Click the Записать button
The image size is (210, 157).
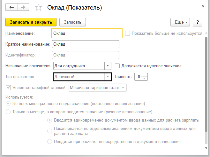point(72,22)
